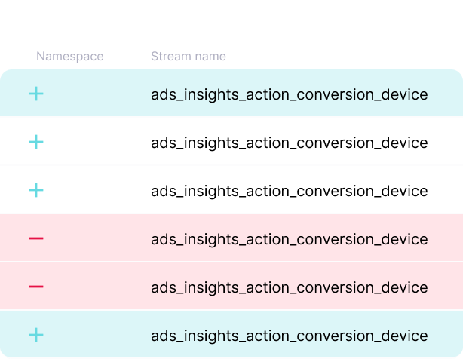Click the stream name text in the bottom row

click(289, 336)
